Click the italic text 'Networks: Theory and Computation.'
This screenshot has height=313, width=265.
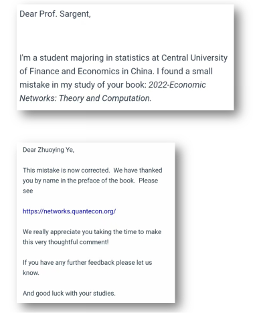coord(86,98)
